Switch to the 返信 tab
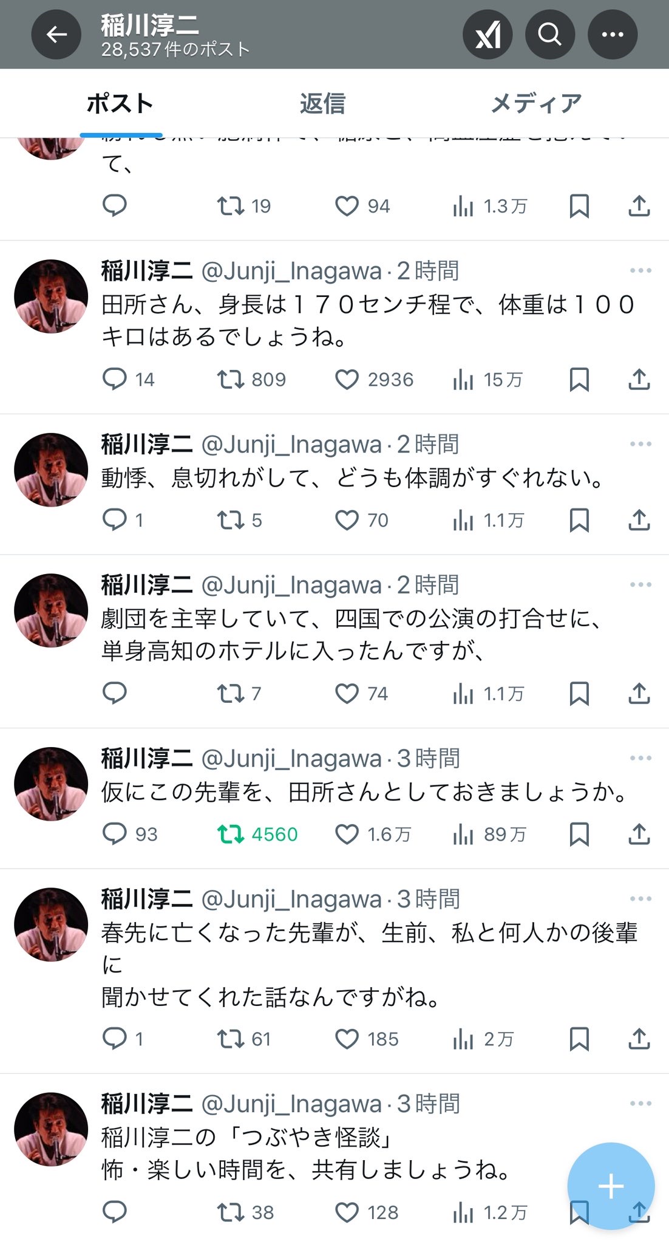This screenshot has width=669, height=1244. (322, 104)
